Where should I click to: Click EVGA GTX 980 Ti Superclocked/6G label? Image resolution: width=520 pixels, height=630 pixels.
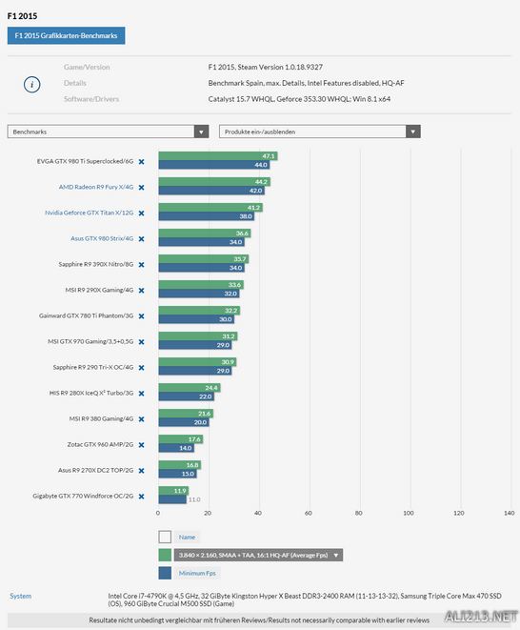click(x=85, y=161)
